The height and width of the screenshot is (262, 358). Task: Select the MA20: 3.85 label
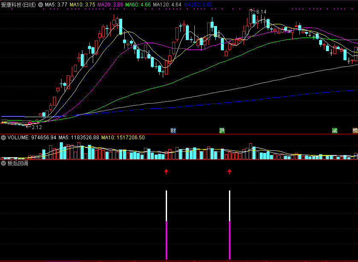pyautogui.click(x=110, y=5)
